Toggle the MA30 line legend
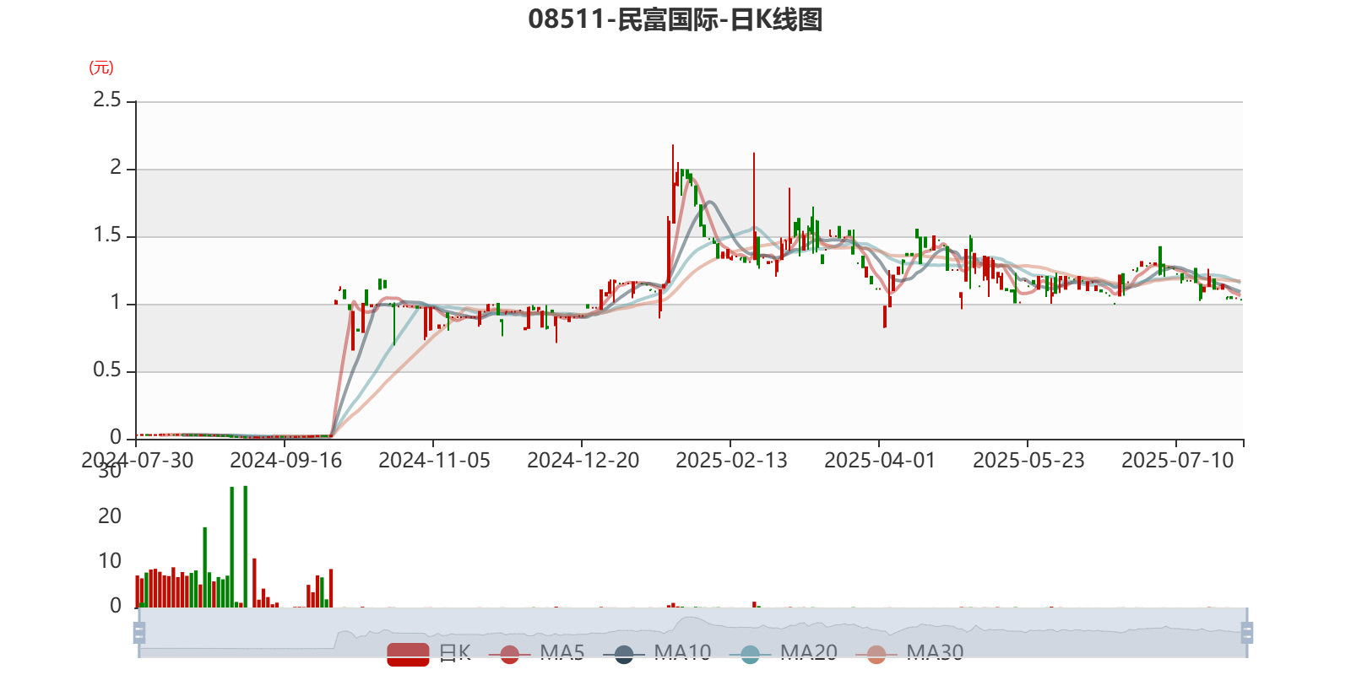The image size is (1351, 675). (x=909, y=653)
